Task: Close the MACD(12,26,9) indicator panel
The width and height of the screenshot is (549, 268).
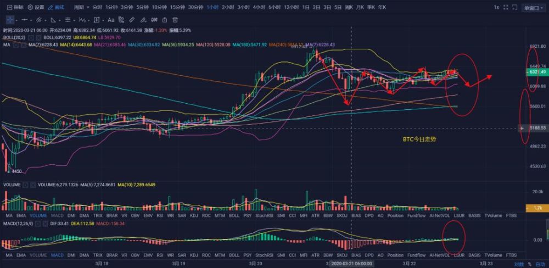Action: (x=45, y=223)
